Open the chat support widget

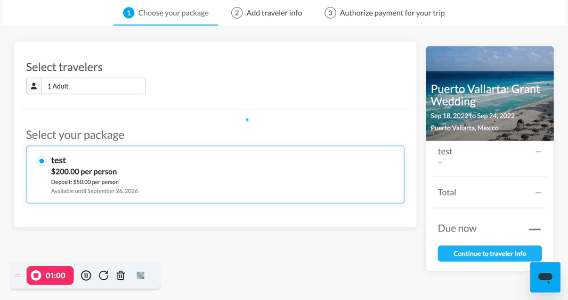(545, 277)
